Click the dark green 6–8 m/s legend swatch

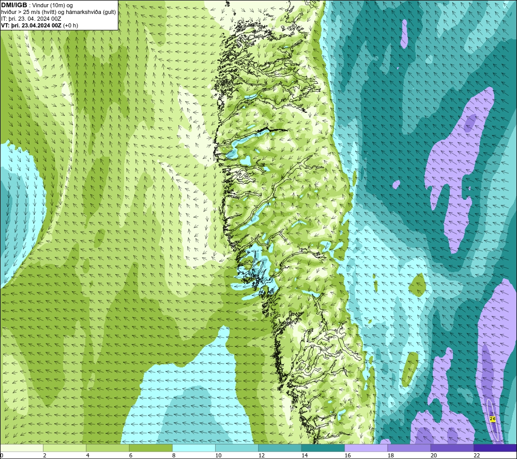point(150,448)
